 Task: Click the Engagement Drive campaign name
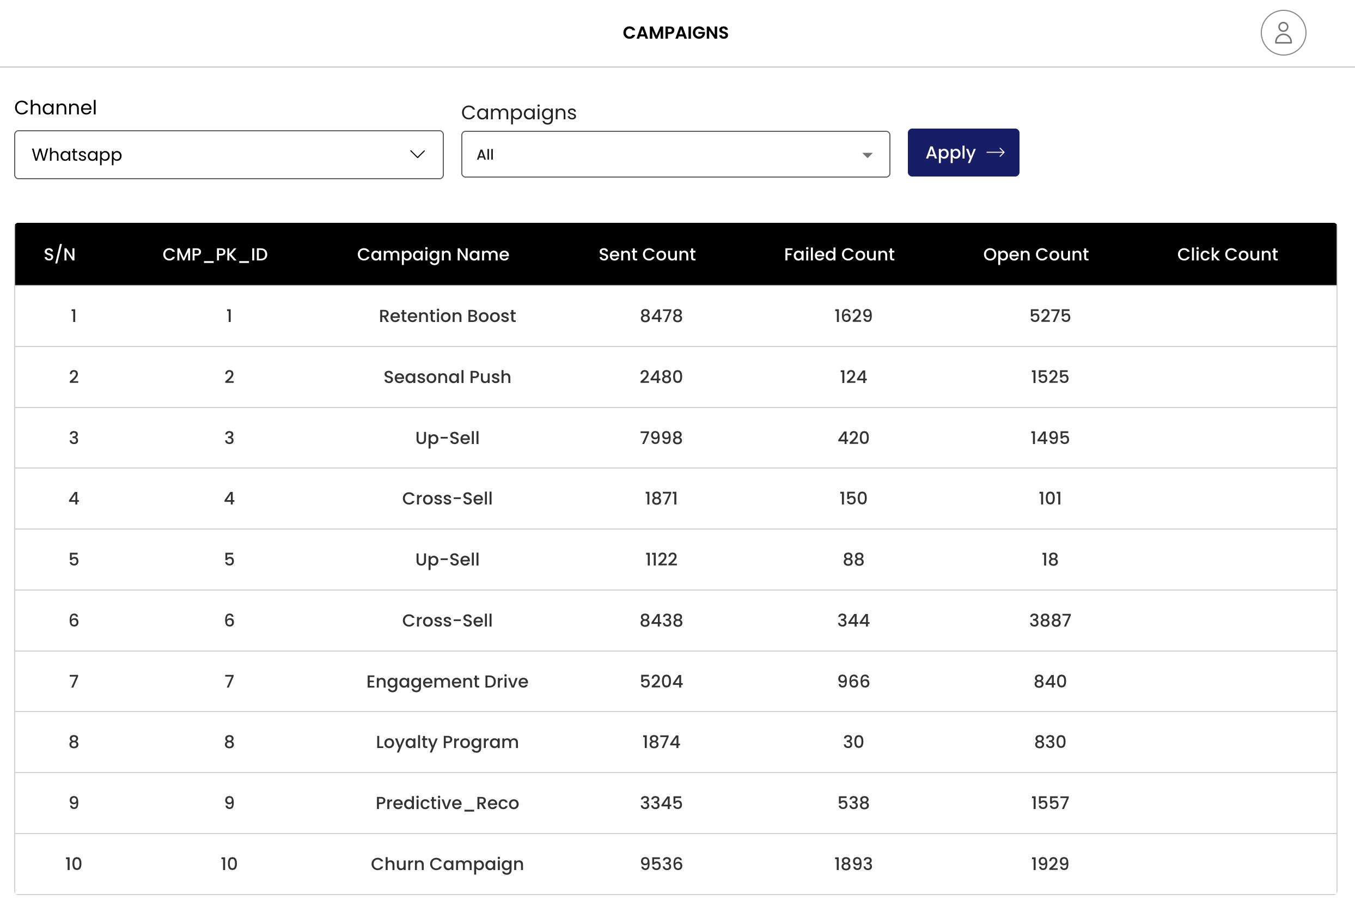(447, 681)
